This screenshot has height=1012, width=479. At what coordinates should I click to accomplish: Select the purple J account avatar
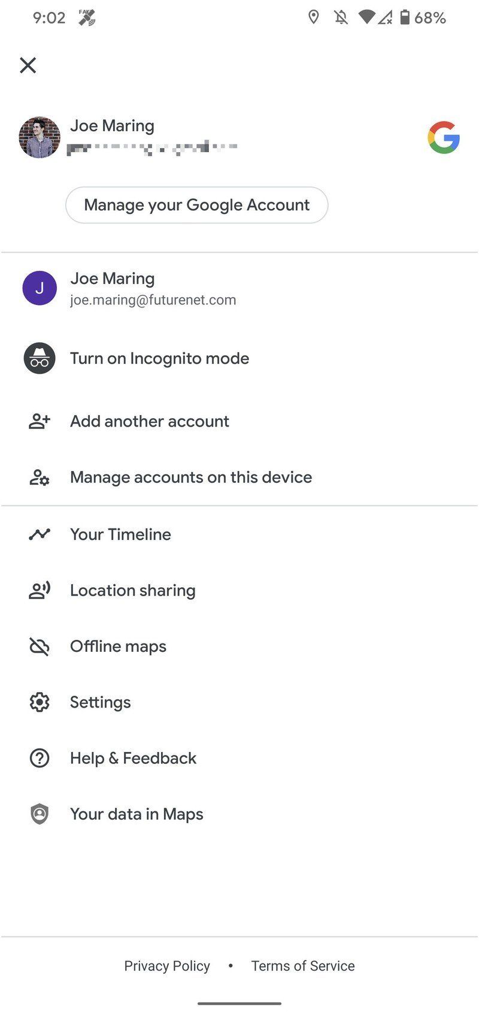click(x=40, y=288)
